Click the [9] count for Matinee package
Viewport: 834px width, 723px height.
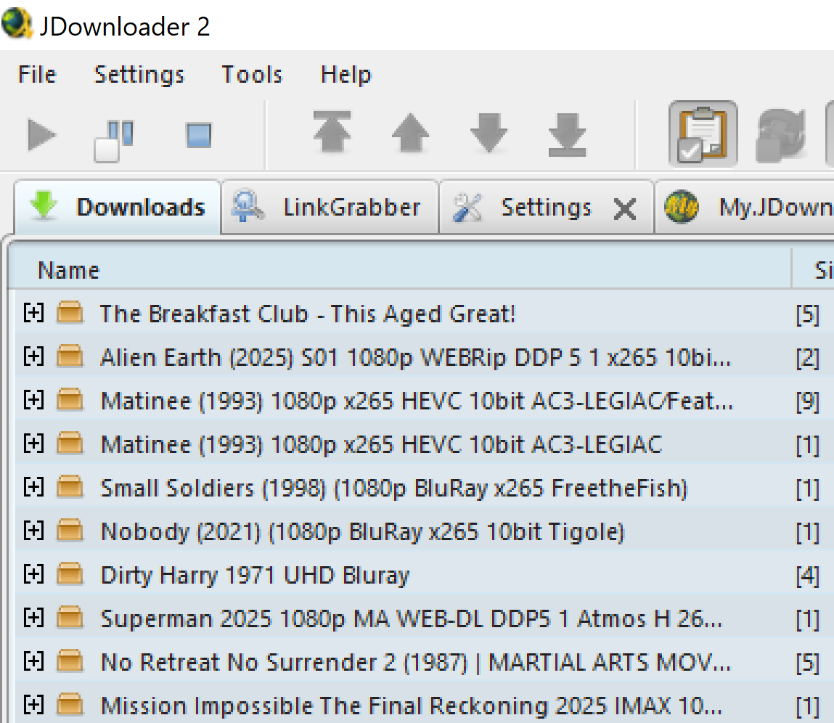click(x=807, y=401)
